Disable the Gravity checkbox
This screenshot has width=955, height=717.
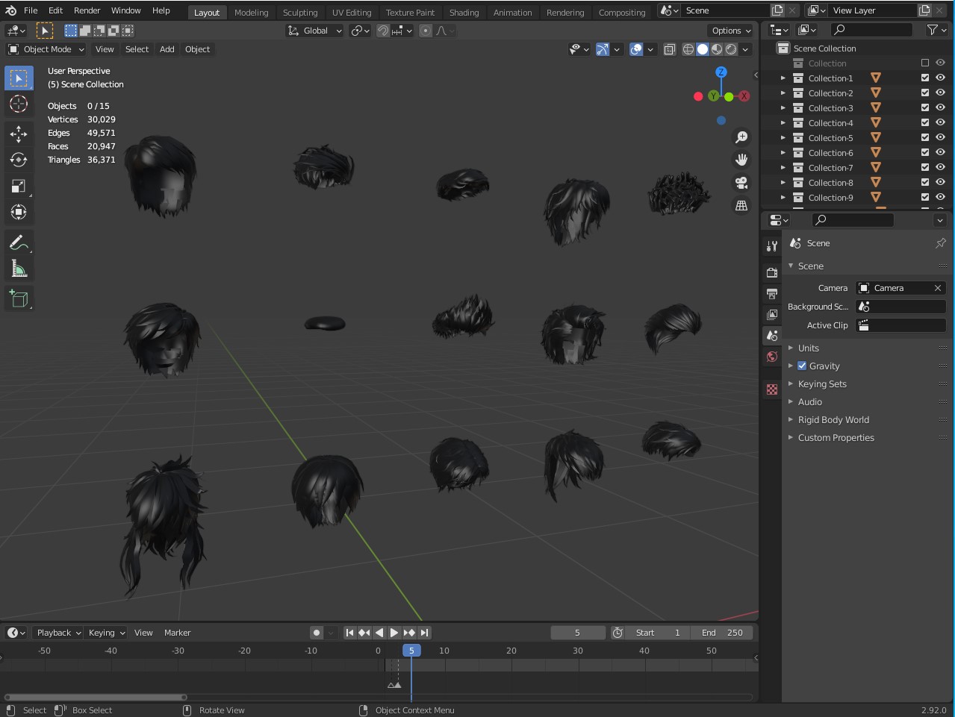pyautogui.click(x=802, y=366)
